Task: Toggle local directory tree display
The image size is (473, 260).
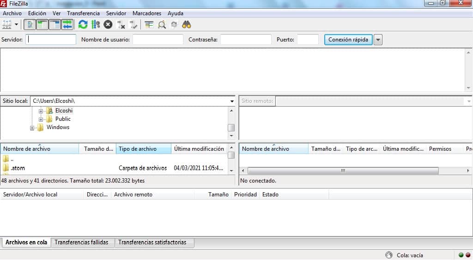Action: [x=42, y=24]
